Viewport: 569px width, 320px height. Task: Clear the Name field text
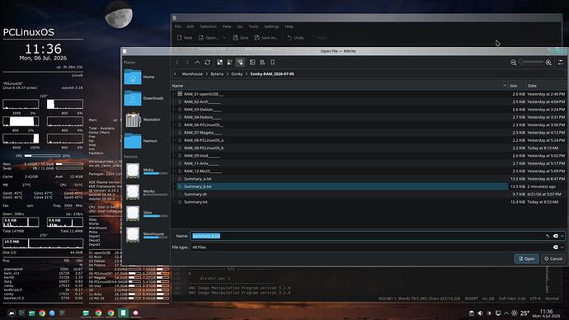[556, 236]
